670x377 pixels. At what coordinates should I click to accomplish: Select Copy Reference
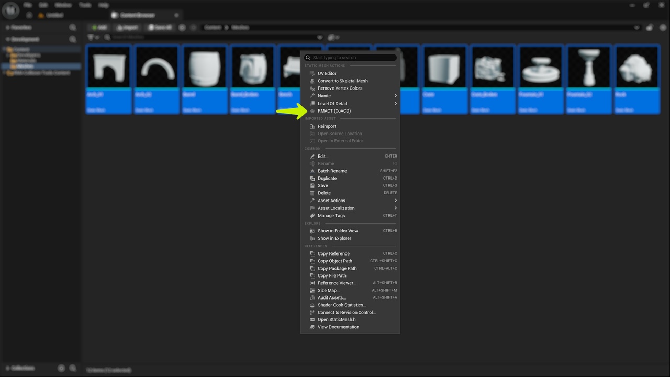point(350,253)
